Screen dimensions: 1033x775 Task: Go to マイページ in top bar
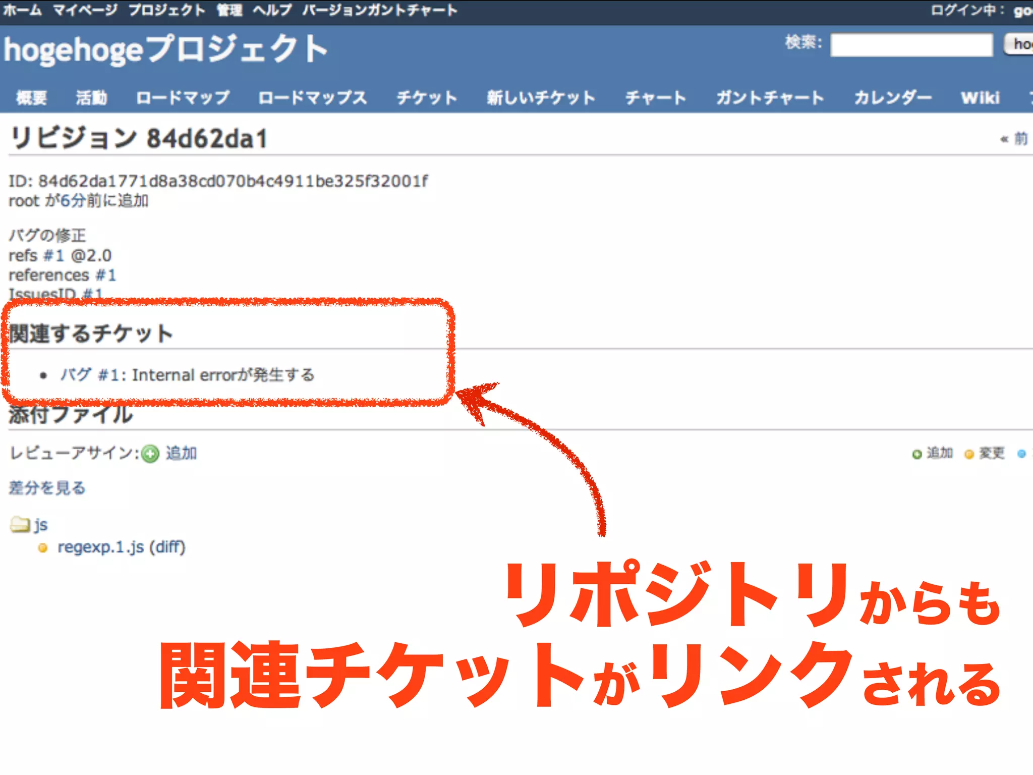click(85, 10)
